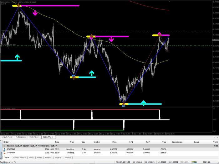Close the Terminal panel with the X

[1, 140]
